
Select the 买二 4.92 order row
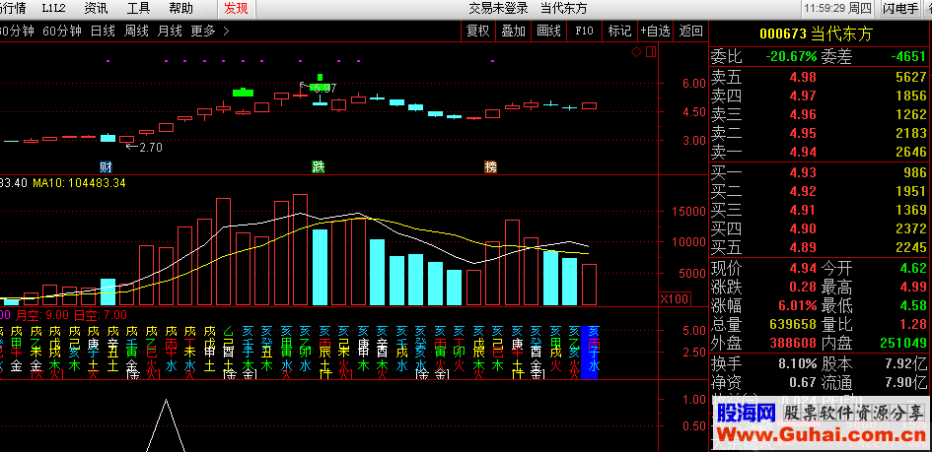pyautogui.click(x=820, y=191)
